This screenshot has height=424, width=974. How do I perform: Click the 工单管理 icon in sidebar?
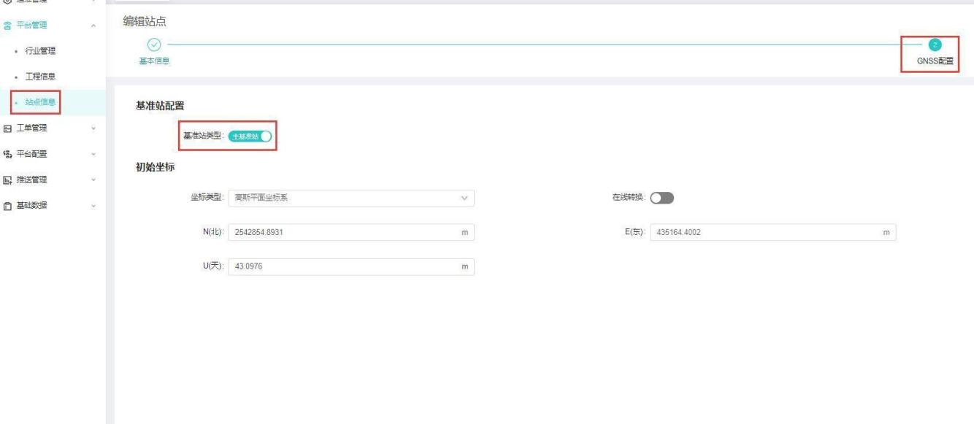pyautogui.click(x=7, y=128)
